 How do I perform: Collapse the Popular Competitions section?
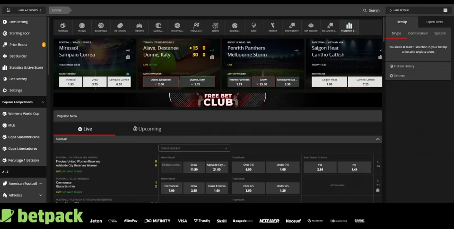(x=43, y=102)
